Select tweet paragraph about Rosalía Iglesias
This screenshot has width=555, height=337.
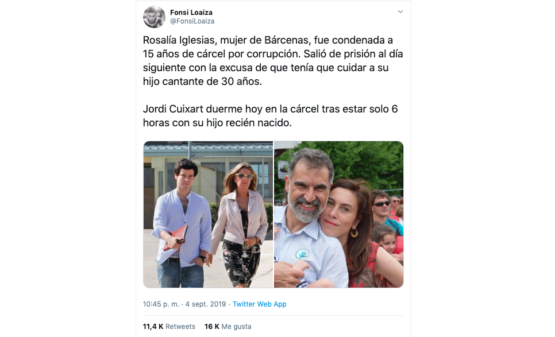273,61
